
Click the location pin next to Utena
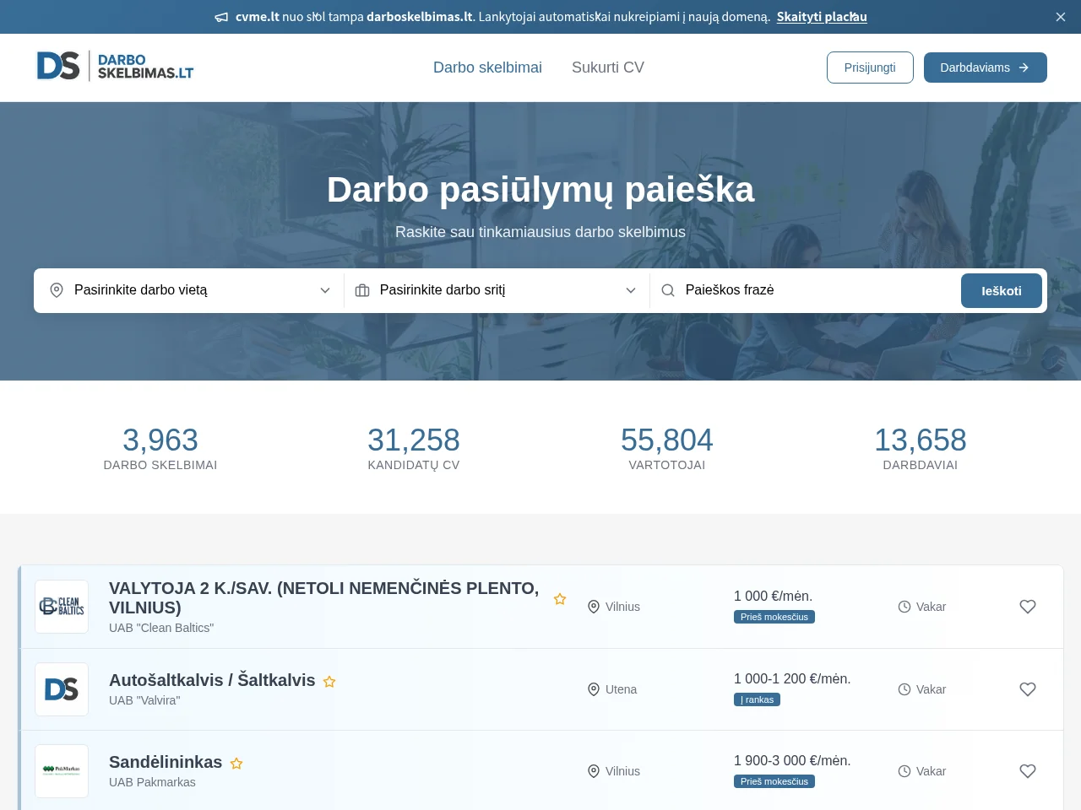[594, 689]
